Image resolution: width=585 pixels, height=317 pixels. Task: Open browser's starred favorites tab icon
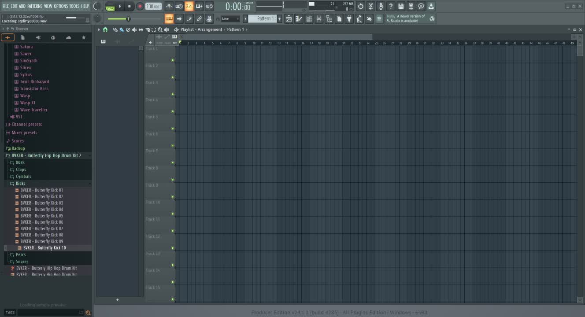[x=84, y=37]
